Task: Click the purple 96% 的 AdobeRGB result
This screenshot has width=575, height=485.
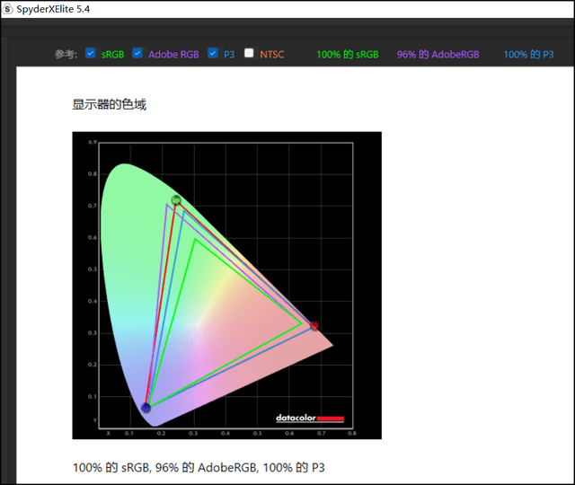Action: (438, 55)
